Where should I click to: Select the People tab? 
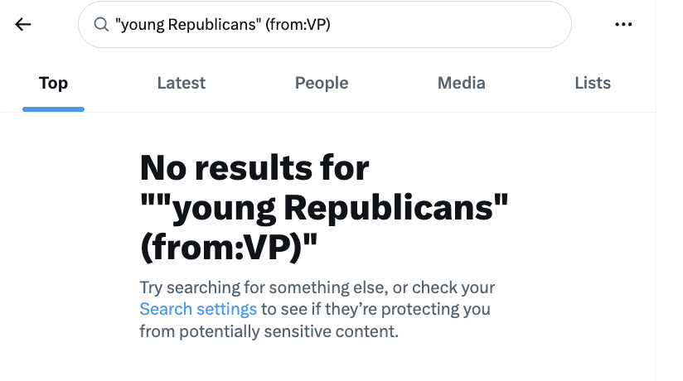(322, 83)
